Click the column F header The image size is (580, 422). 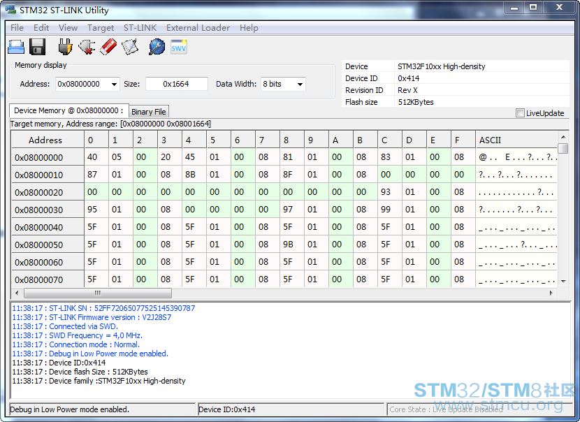point(463,140)
